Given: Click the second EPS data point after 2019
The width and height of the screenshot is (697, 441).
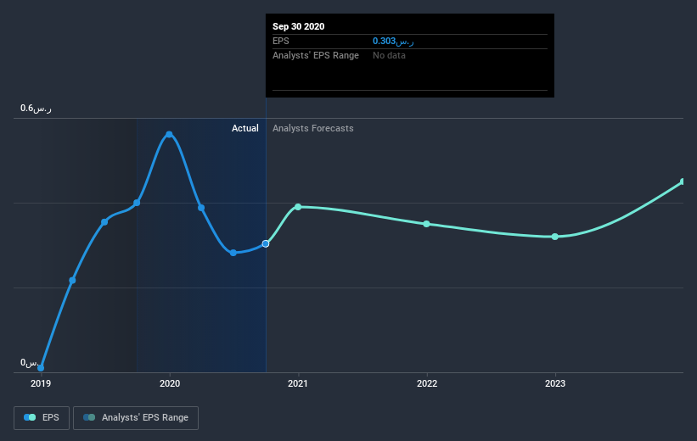Looking at the screenshot, I should [x=72, y=280].
